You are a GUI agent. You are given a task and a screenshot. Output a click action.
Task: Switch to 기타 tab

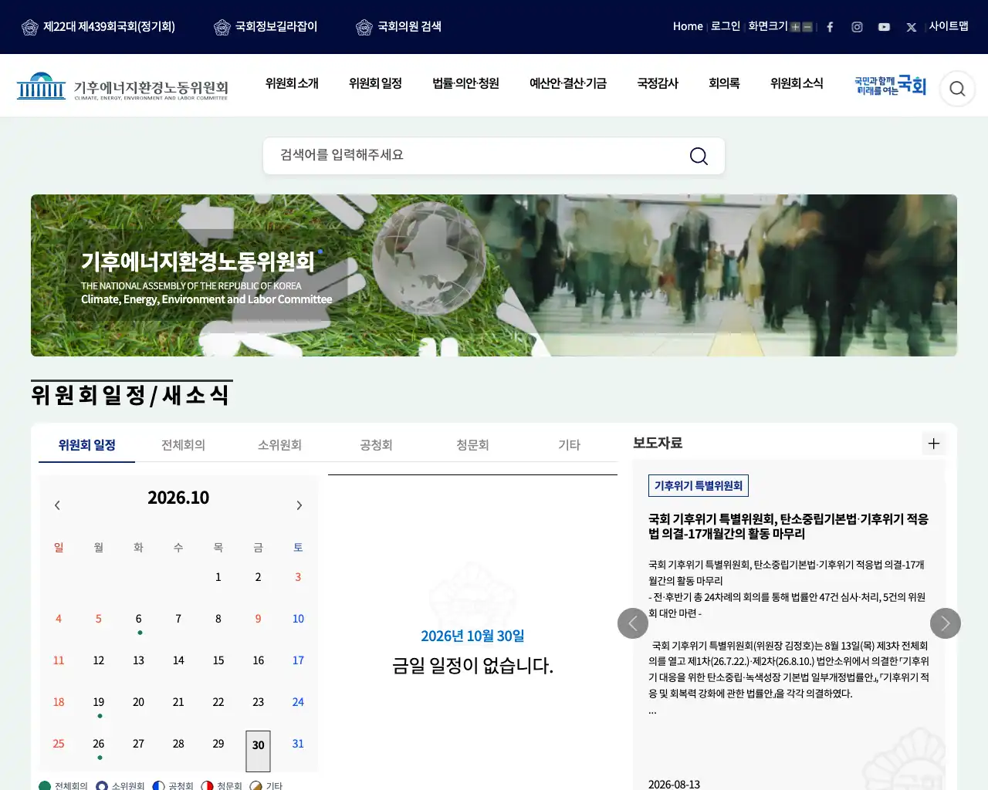click(x=569, y=445)
